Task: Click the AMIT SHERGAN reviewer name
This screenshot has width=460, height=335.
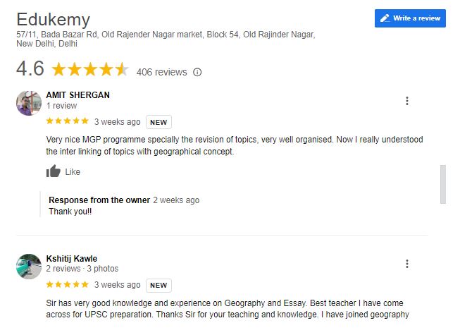Action: pyautogui.click(x=77, y=95)
